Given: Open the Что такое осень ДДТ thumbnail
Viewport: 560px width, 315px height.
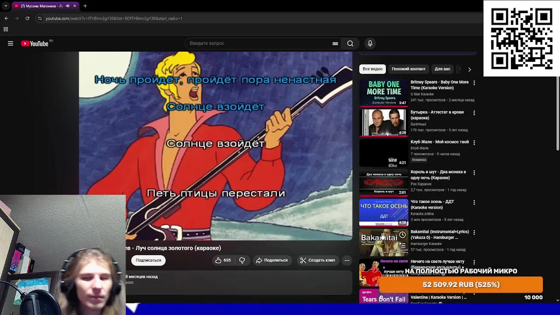Looking at the screenshot, I should coord(384,213).
